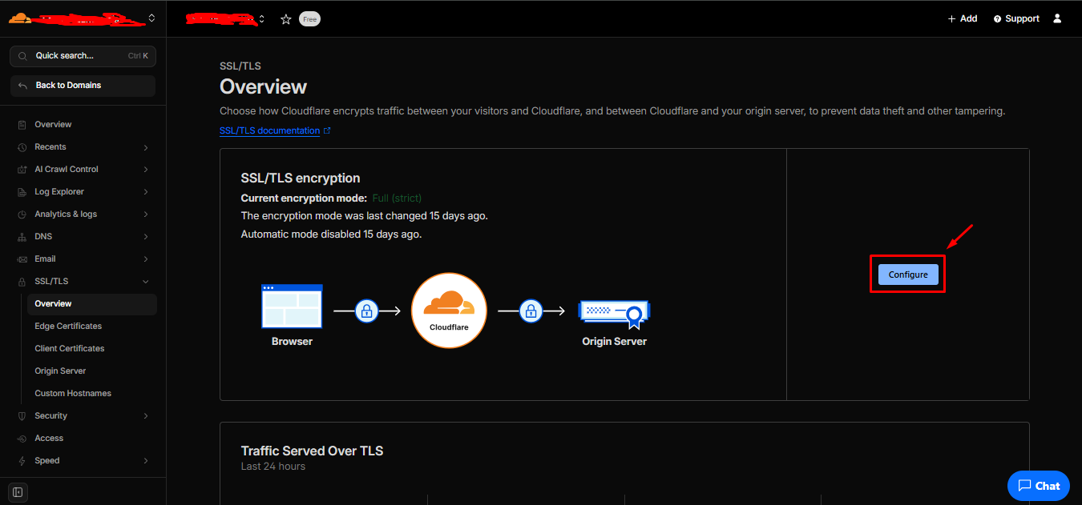Open the DNS menu item label
This screenshot has height=505, width=1082.
[x=43, y=237]
